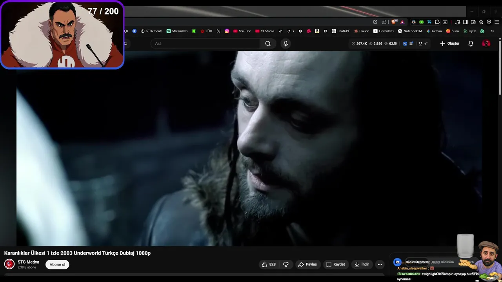
Task: Open the Brave Wallet icon
Action: [x=473, y=22]
